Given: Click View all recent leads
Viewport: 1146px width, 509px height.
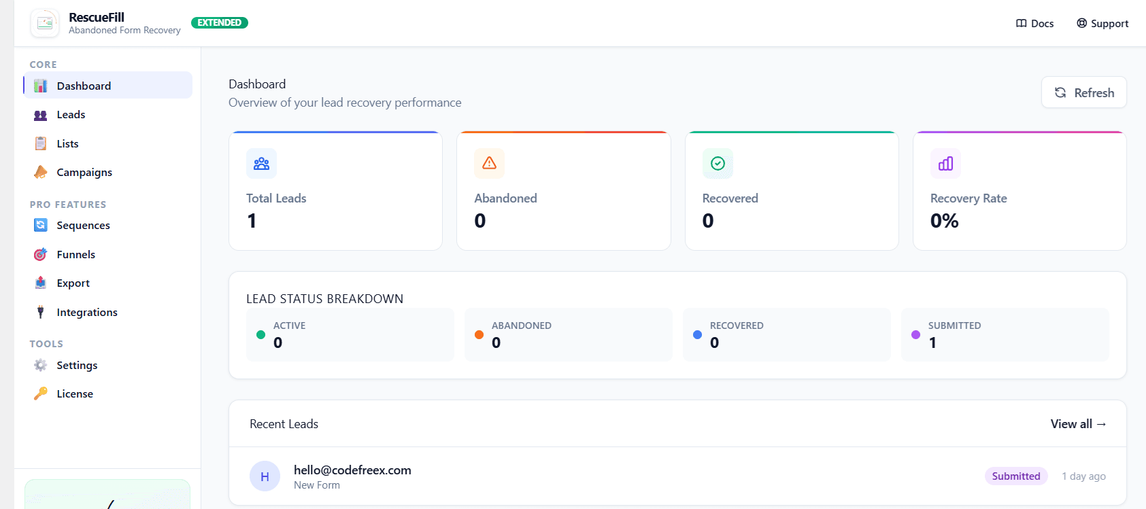Looking at the screenshot, I should click(x=1079, y=423).
